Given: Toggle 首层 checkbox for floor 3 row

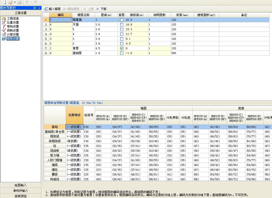Looking at the screenshot, I should 122,39.
